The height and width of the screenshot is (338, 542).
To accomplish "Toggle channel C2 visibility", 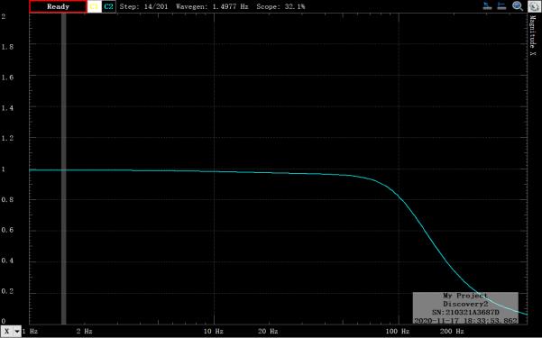I will tap(108, 6).
